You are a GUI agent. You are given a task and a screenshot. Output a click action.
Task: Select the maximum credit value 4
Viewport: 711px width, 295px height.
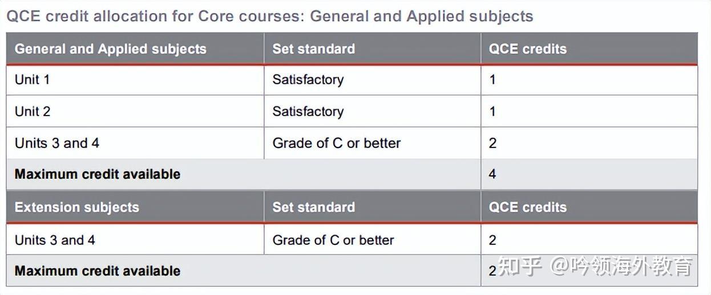(x=492, y=174)
